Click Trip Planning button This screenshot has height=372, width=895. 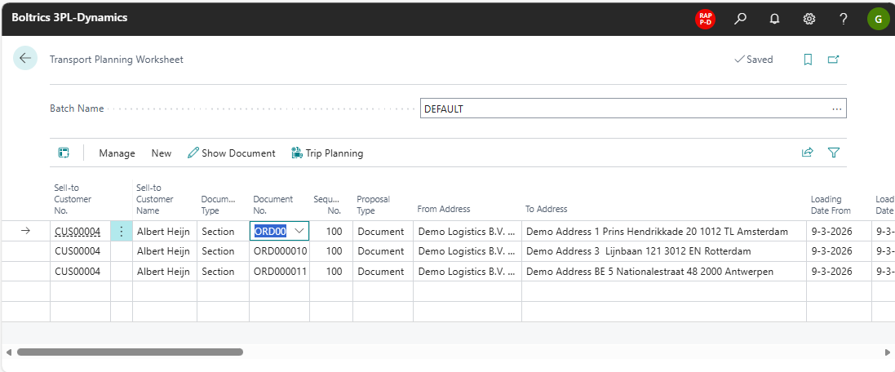tap(327, 153)
